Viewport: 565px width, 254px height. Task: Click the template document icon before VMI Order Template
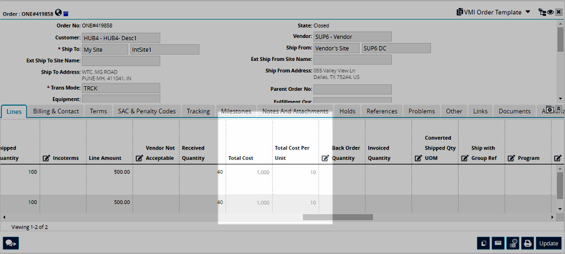coord(460,12)
